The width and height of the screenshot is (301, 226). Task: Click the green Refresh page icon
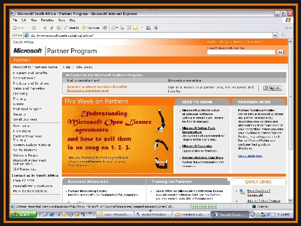point(51,28)
